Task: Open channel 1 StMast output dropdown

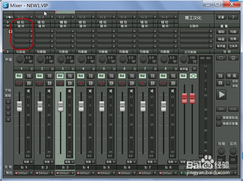Action: click(31, 173)
